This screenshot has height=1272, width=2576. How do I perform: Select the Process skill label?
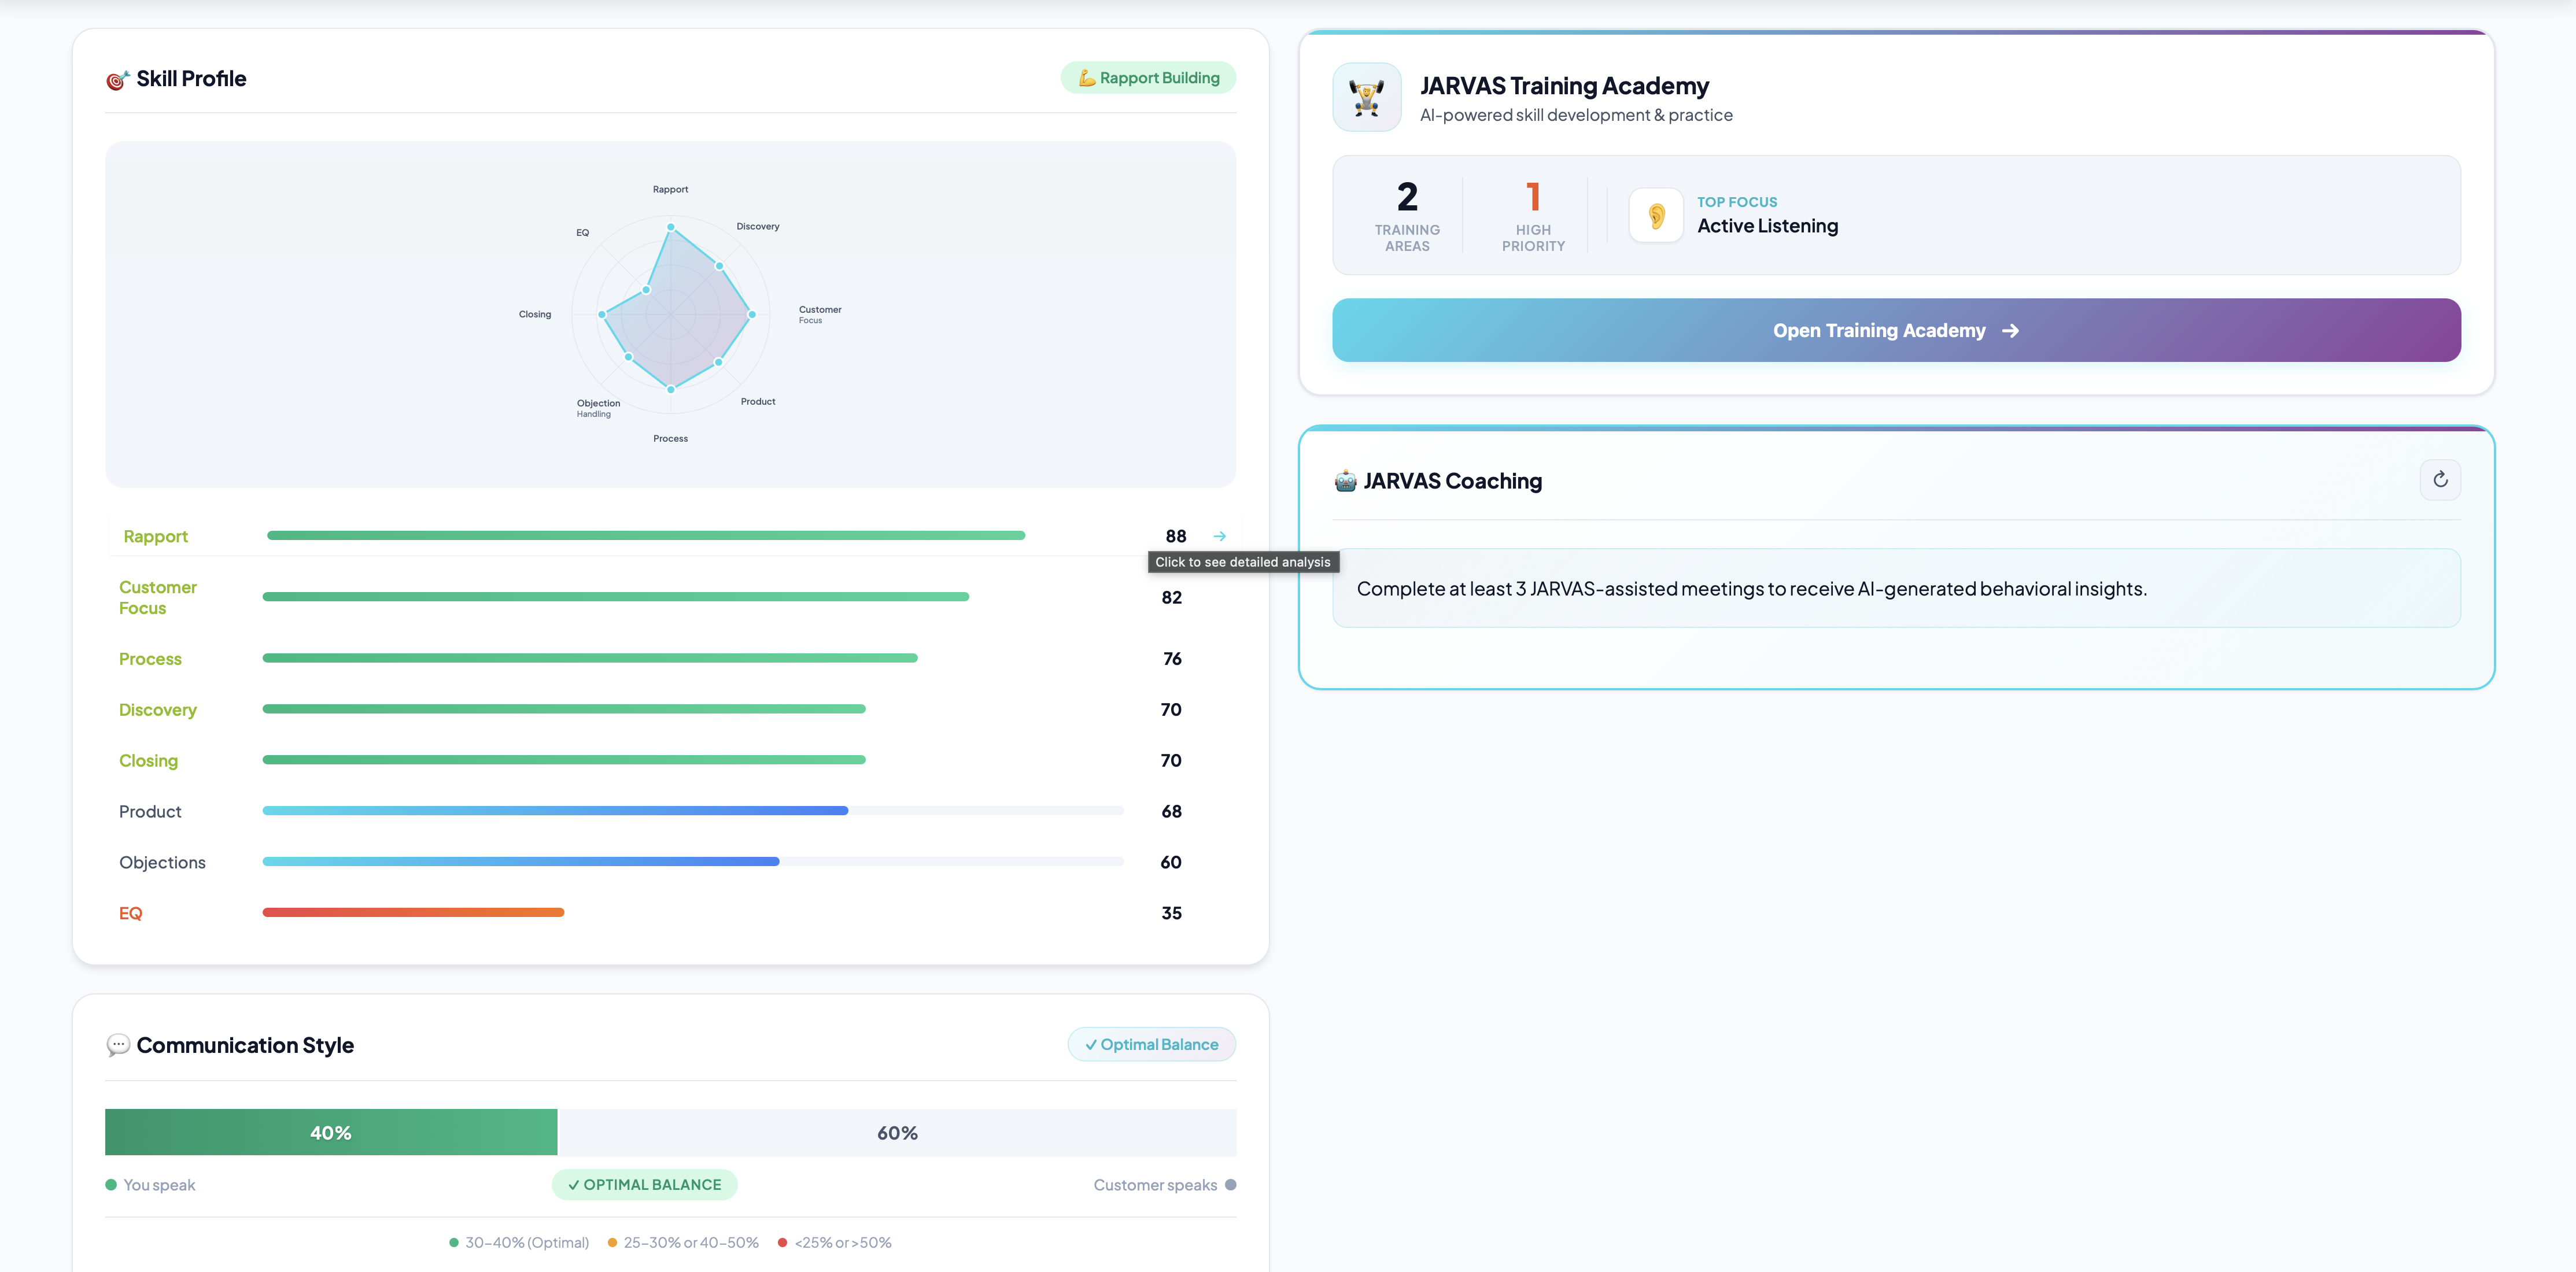click(x=150, y=659)
